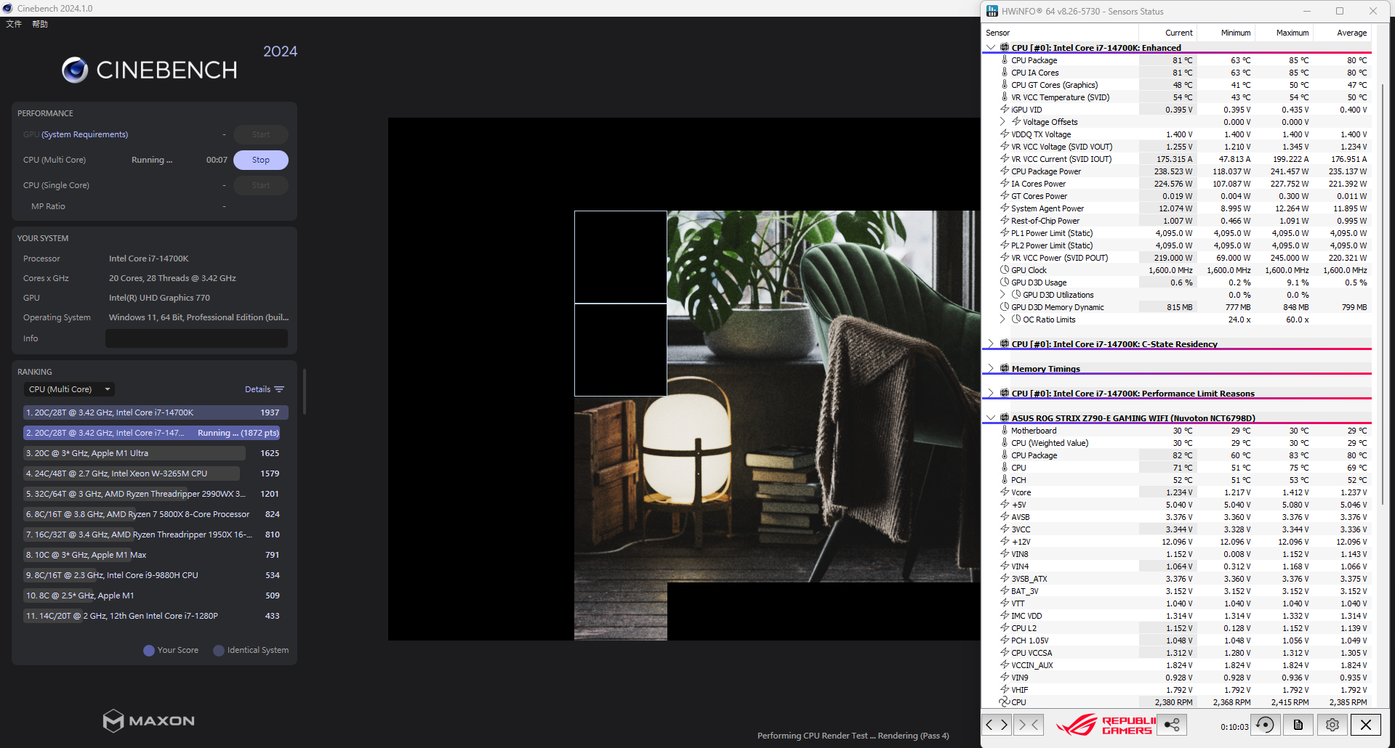The height and width of the screenshot is (748, 1395).
Task: Click the Cinebench ranking panel scrollbar
Action: click(304, 391)
